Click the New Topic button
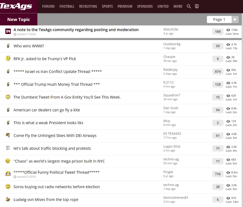Viewport: 243px width, 207px height. [19, 19]
